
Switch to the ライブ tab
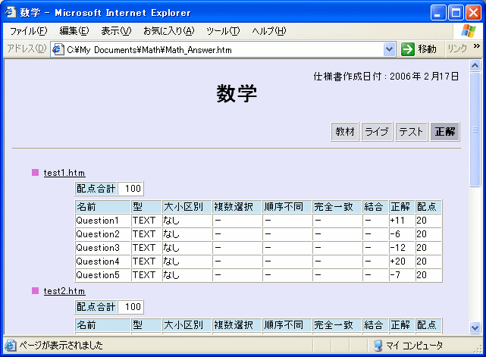point(377,132)
